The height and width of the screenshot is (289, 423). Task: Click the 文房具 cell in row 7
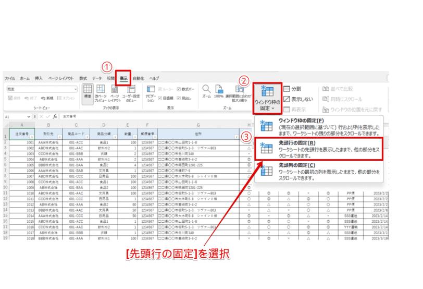(104, 171)
